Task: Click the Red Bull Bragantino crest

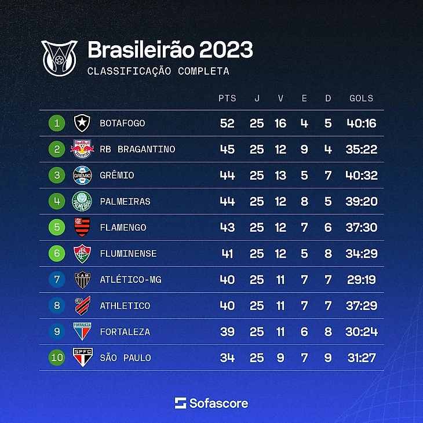Action: point(82,149)
